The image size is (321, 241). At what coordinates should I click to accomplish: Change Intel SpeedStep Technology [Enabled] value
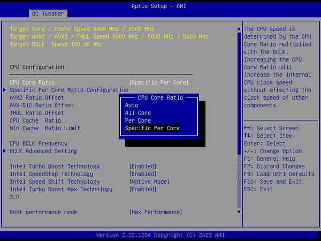[143, 174]
